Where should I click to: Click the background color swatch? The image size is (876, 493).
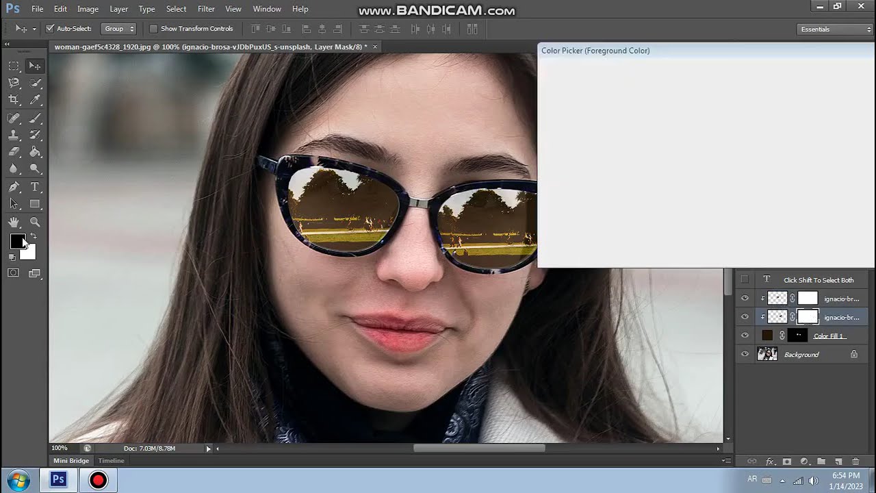[x=29, y=253]
